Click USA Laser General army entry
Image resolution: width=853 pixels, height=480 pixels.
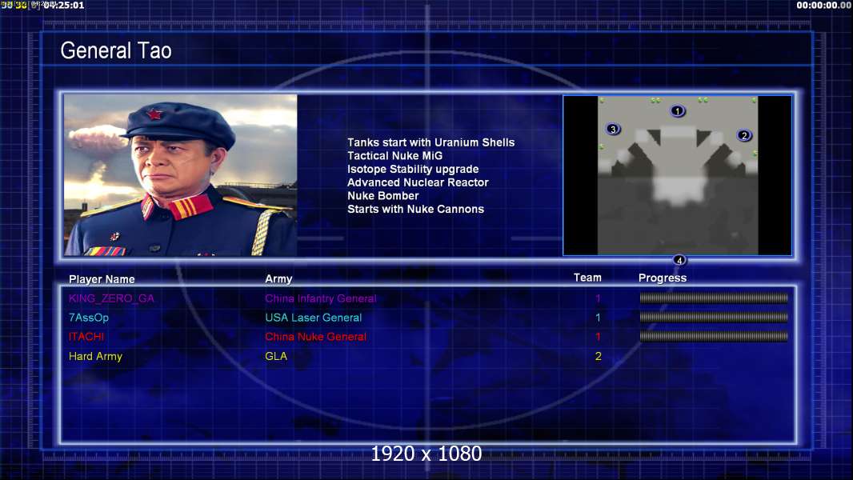(x=314, y=318)
